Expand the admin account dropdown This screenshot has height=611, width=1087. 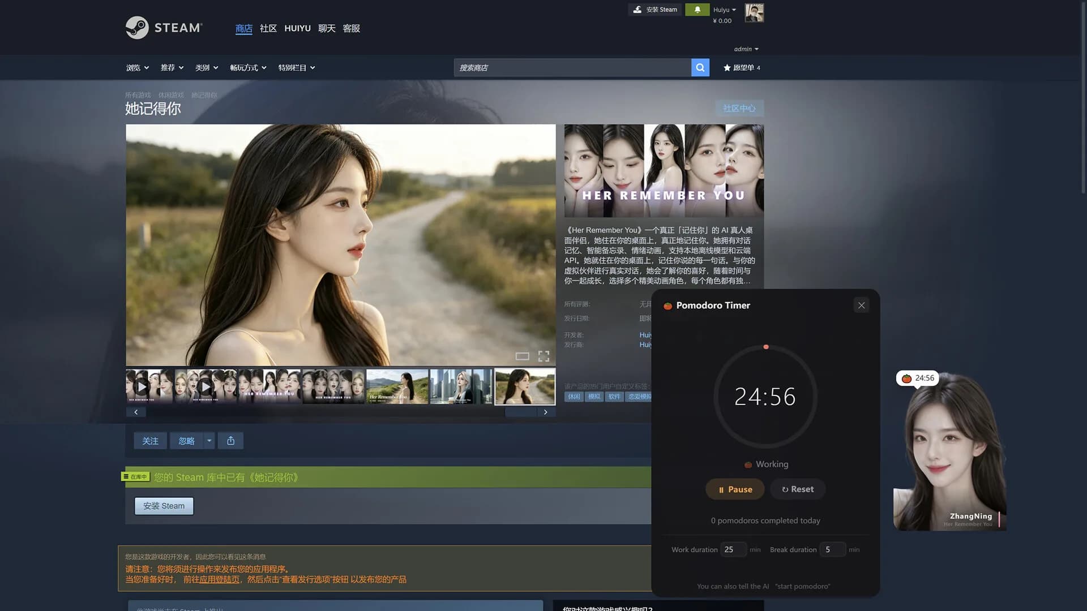(746, 49)
